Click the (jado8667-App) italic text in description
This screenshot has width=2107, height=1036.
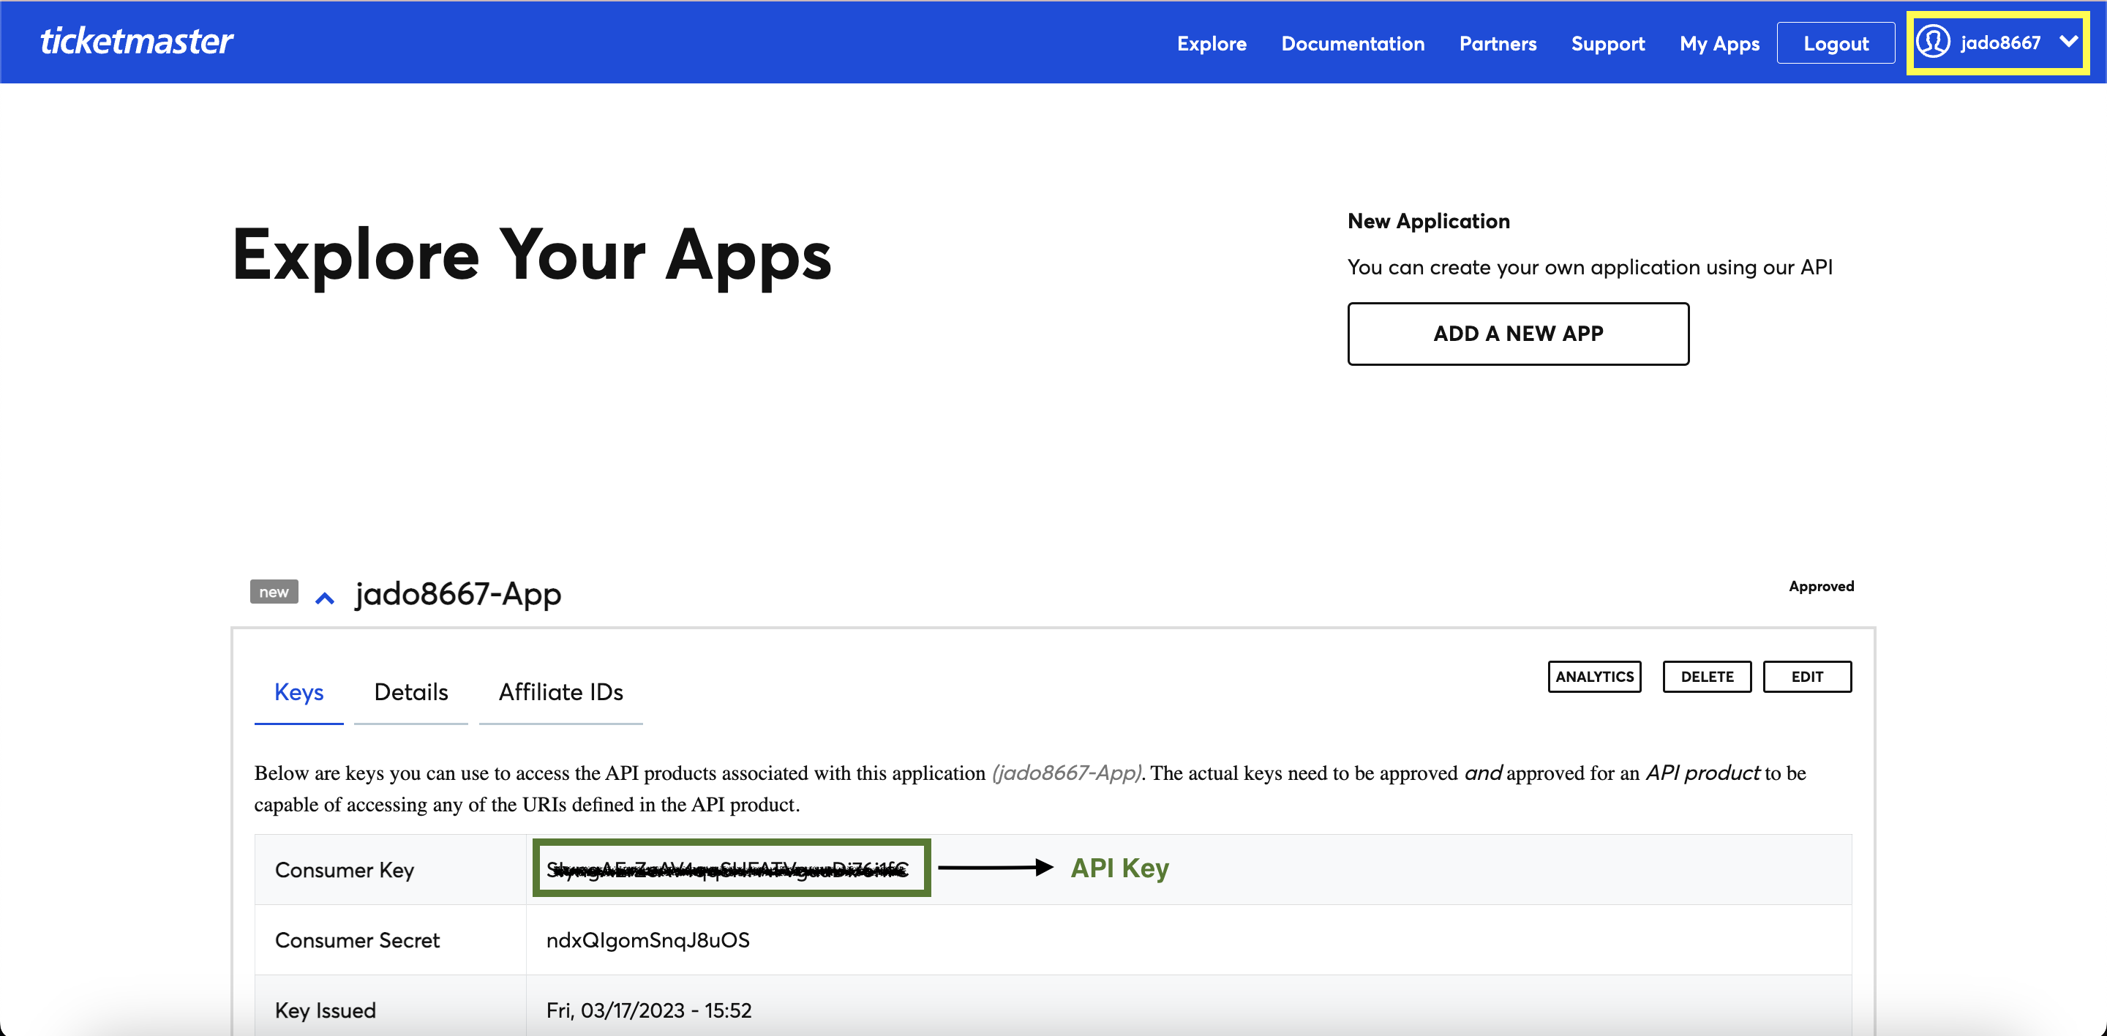coord(1067,773)
